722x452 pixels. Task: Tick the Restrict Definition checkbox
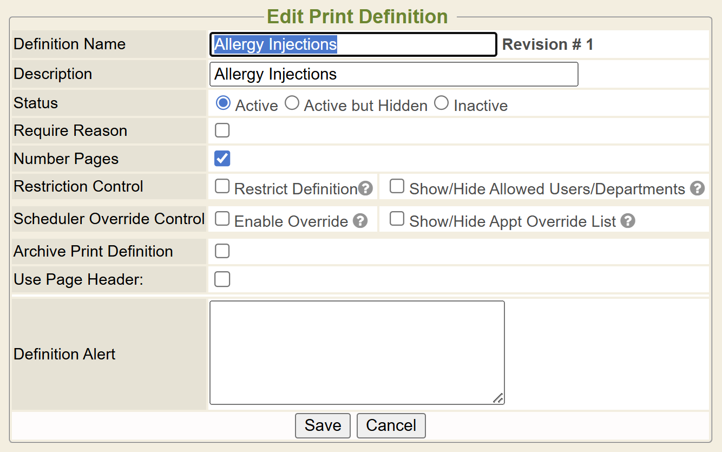click(222, 187)
